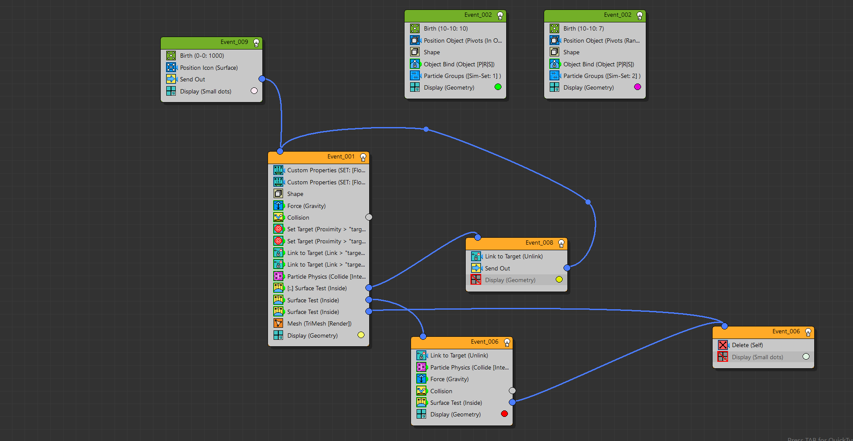853x441 pixels.
Task: Click the Display (Small dots) operator in Event_009
Action: (205, 91)
